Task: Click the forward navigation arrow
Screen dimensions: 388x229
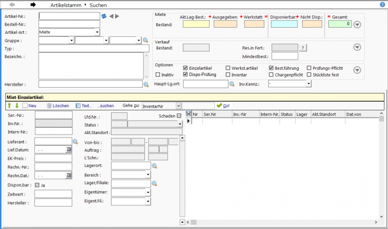Action: [33, 5]
